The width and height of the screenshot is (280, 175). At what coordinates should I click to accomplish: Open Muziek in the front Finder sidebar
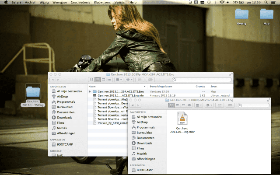tap(141, 154)
